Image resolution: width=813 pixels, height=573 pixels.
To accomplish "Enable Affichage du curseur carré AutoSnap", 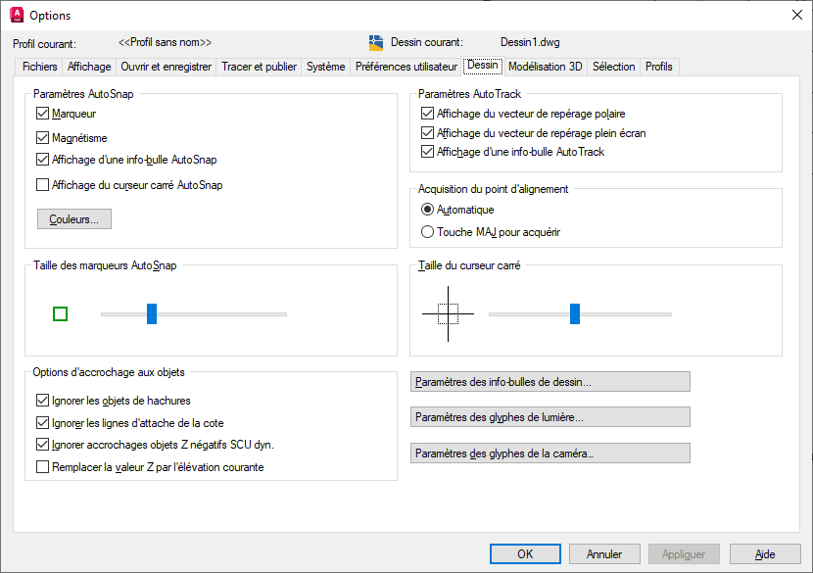I will tap(42, 184).
